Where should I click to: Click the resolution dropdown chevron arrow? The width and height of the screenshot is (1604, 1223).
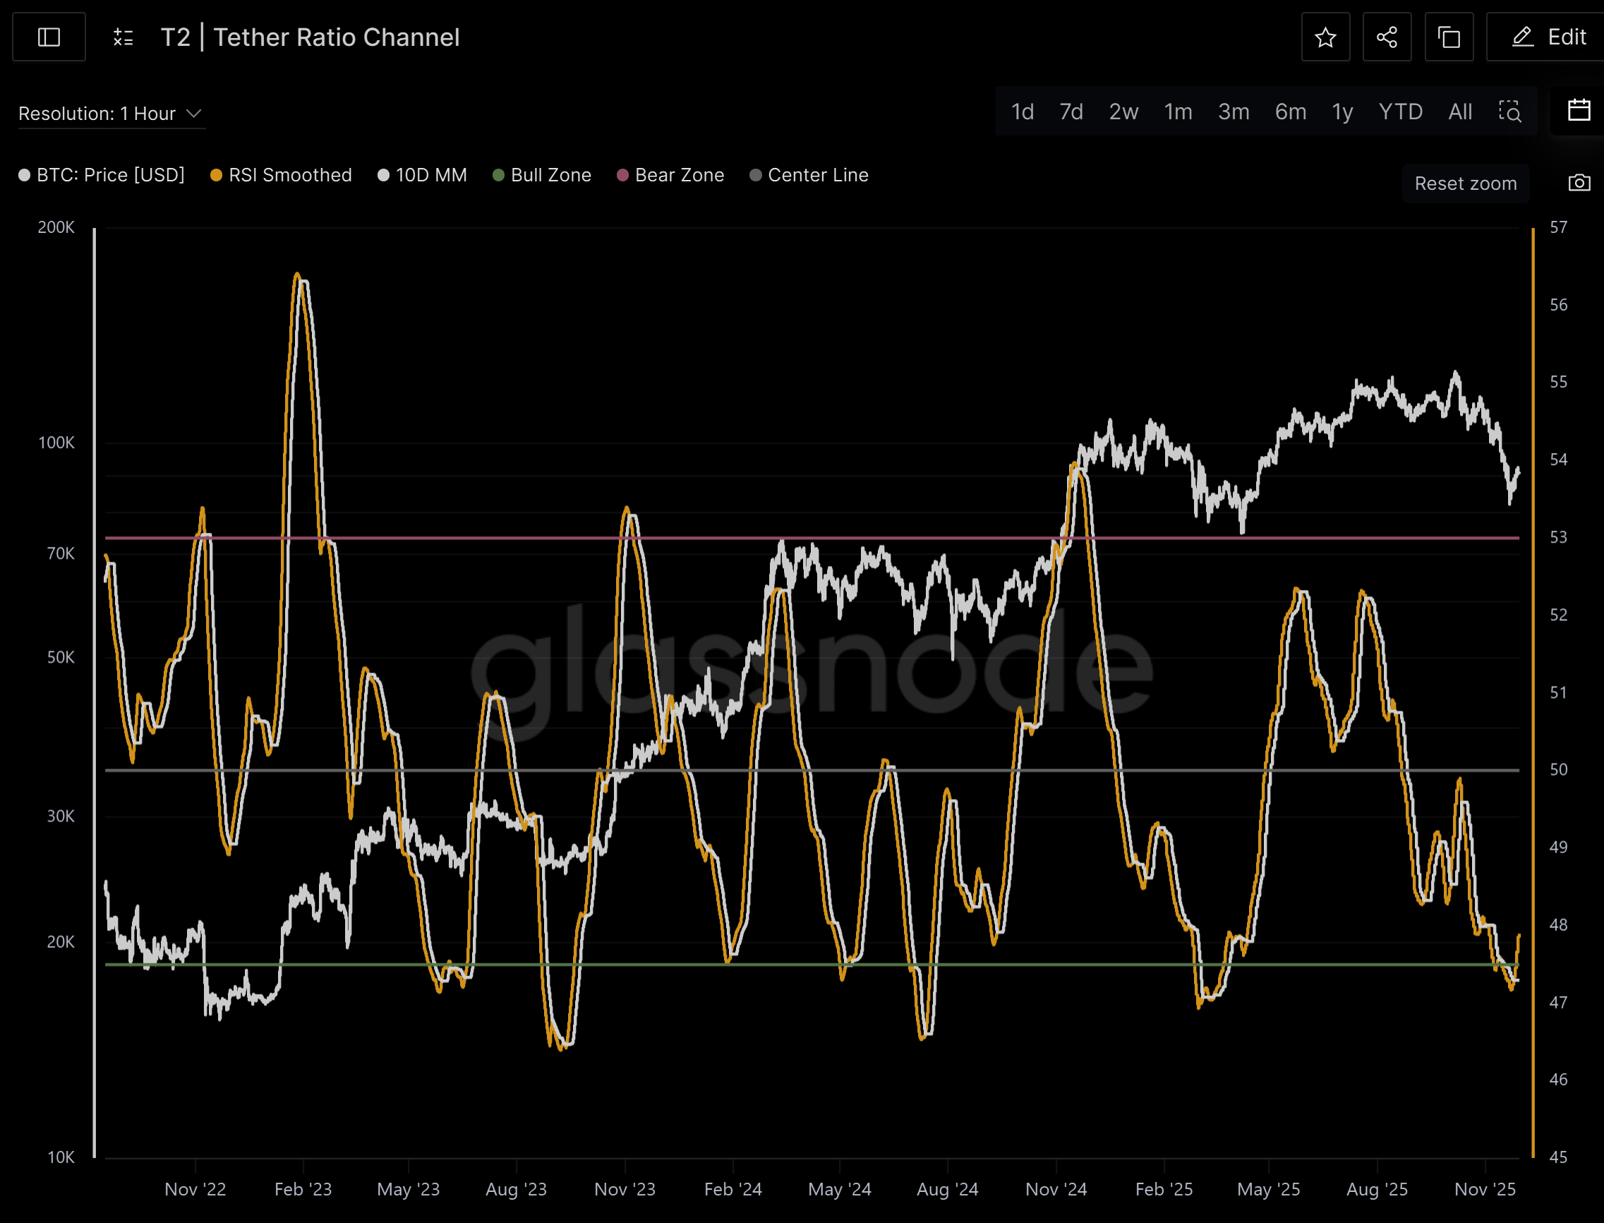coord(193,114)
